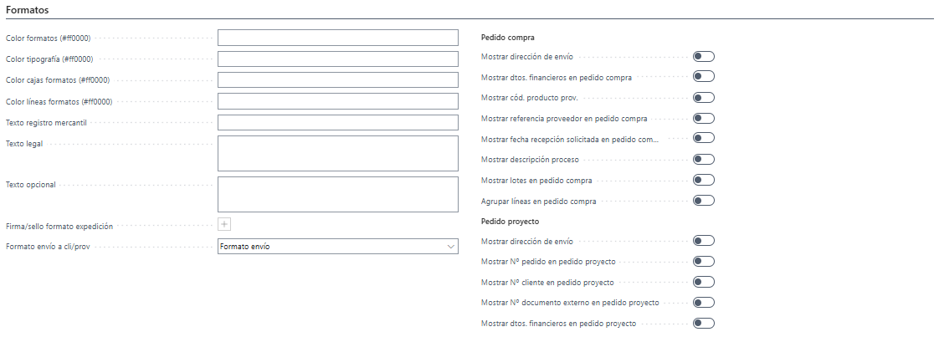Screen dimensions: 939x337
Task: Enable Mostrar dirección de envío under Pedido proyecto
Action: point(704,241)
